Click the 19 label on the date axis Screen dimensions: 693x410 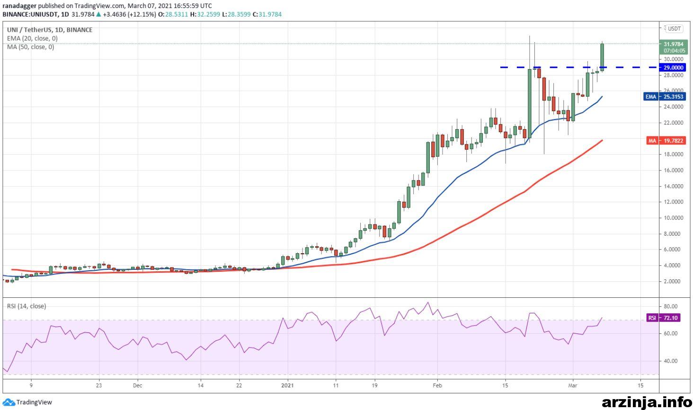(x=374, y=385)
